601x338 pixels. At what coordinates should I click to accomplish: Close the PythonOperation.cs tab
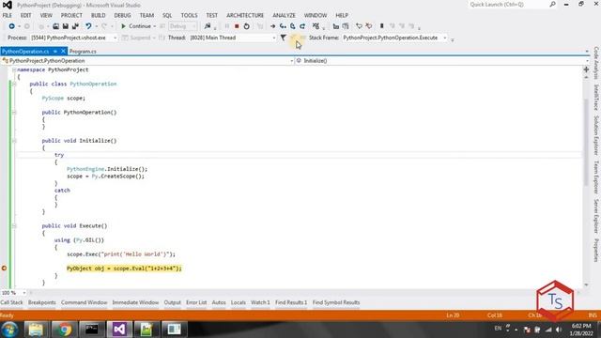[63, 52]
